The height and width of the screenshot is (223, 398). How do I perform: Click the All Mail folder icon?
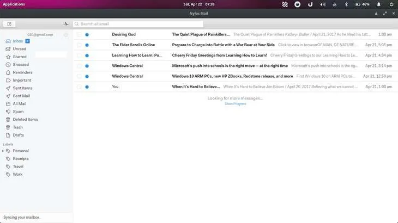pyautogui.click(x=8, y=104)
